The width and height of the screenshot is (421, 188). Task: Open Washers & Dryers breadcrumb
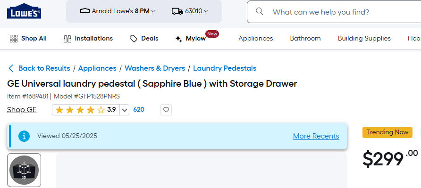(x=155, y=68)
